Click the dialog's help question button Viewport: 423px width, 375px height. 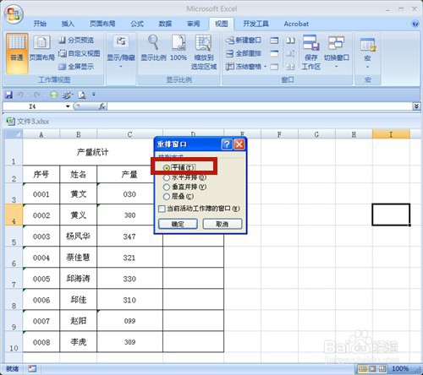pos(227,144)
